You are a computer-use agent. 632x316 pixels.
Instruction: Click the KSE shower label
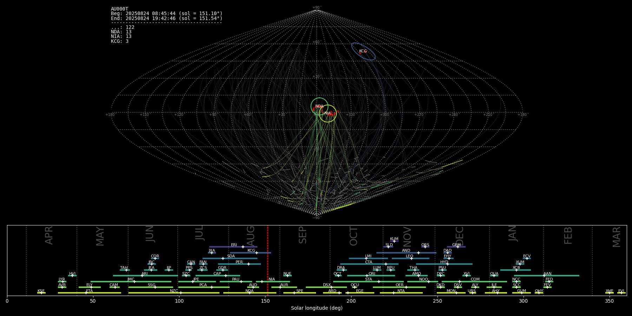(x=41, y=291)
